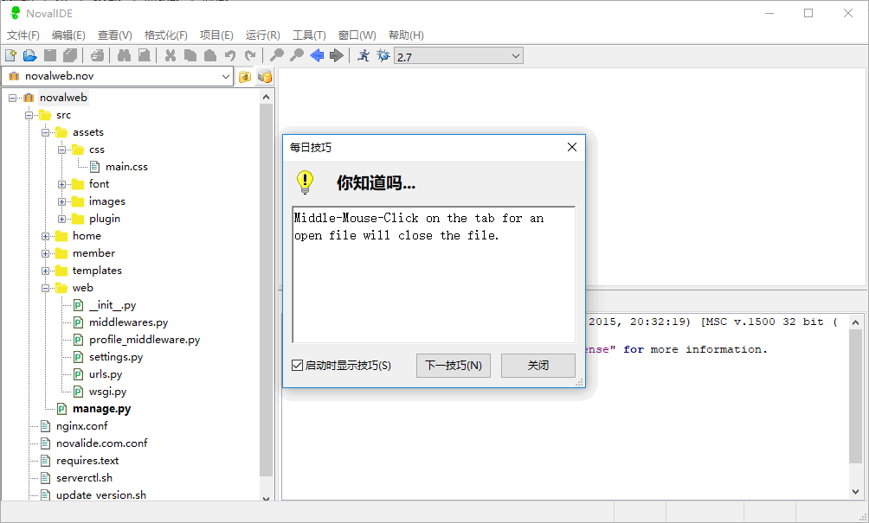Disable 启动时显示技巧 checkbox
The width and height of the screenshot is (869, 523).
click(x=299, y=365)
